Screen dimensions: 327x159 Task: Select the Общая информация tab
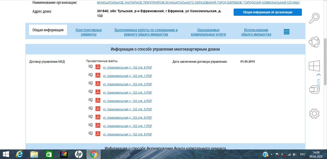48,30
